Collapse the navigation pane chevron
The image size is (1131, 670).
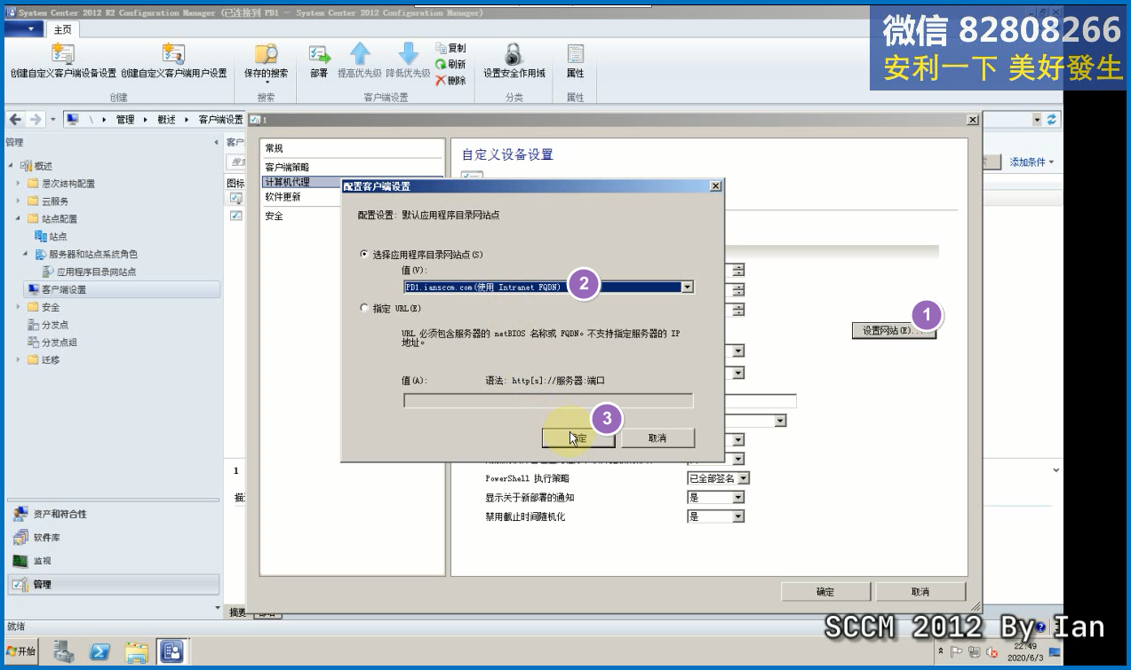[216, 143]
